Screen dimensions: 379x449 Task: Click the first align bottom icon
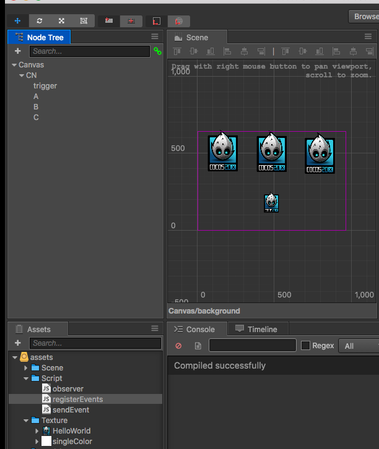click(x=211, y=51)
